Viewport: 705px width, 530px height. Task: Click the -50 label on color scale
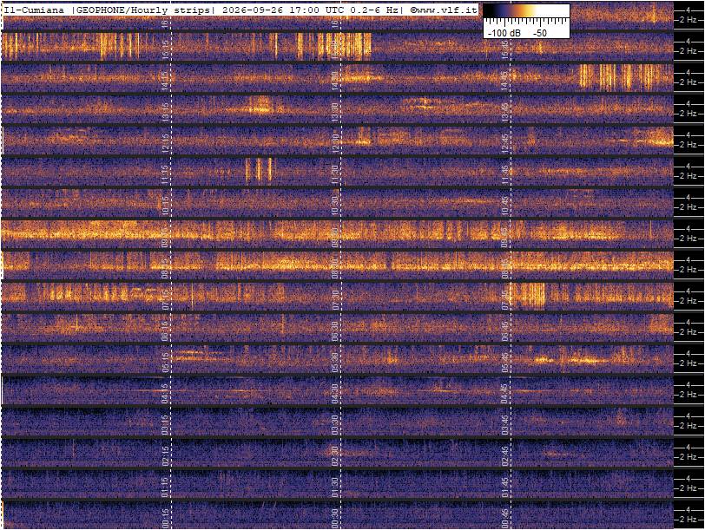(539, 33)
